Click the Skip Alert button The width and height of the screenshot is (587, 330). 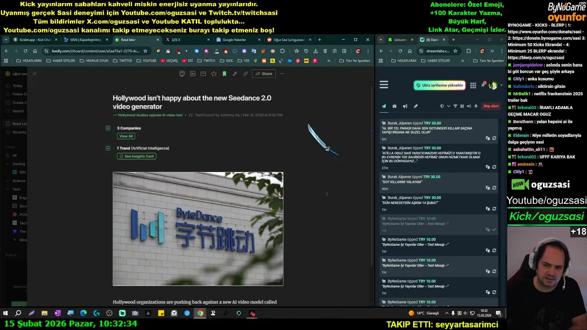tap(491, 106)
